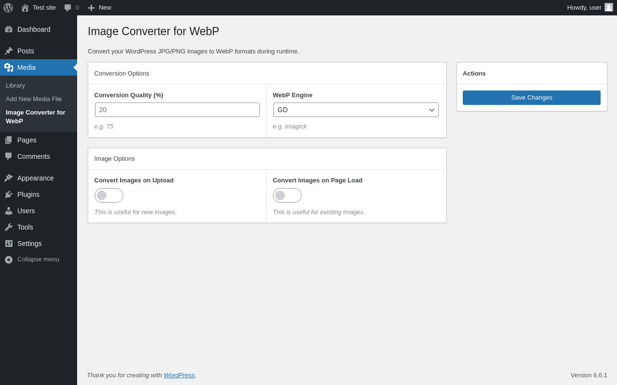Click the Test site home icon

click(x=25, y=8)
